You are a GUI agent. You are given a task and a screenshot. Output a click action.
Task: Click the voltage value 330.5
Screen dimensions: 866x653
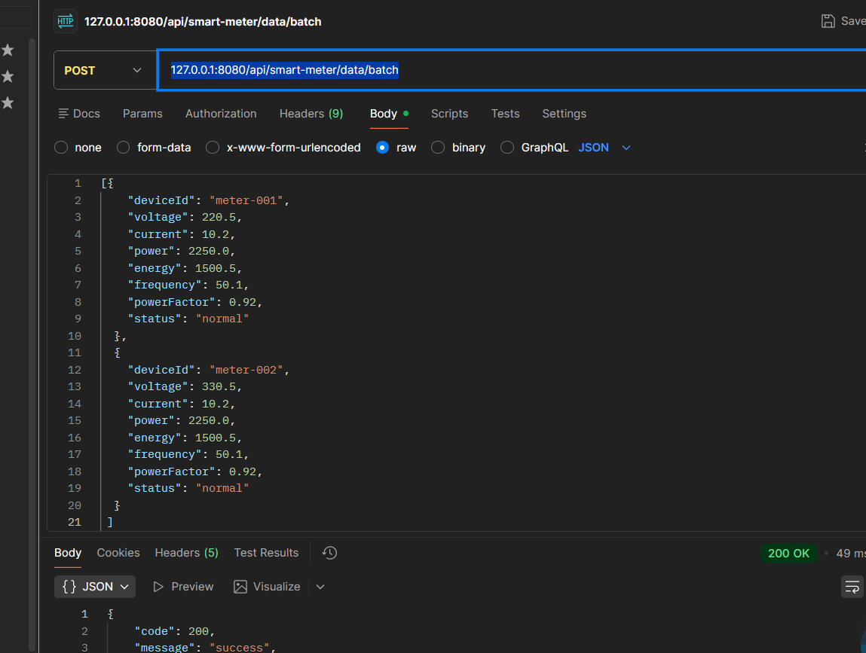pyautogui.click(x=218, y=386)
